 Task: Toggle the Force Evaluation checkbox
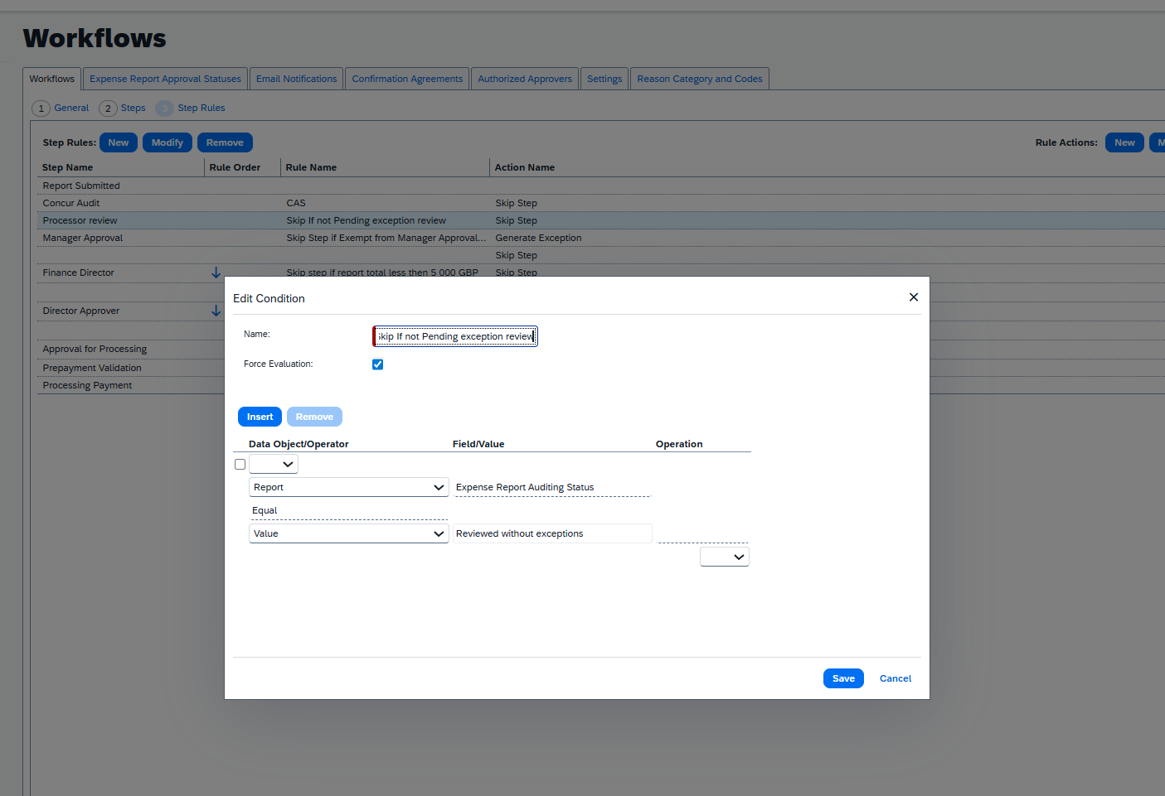pos(377,364)
